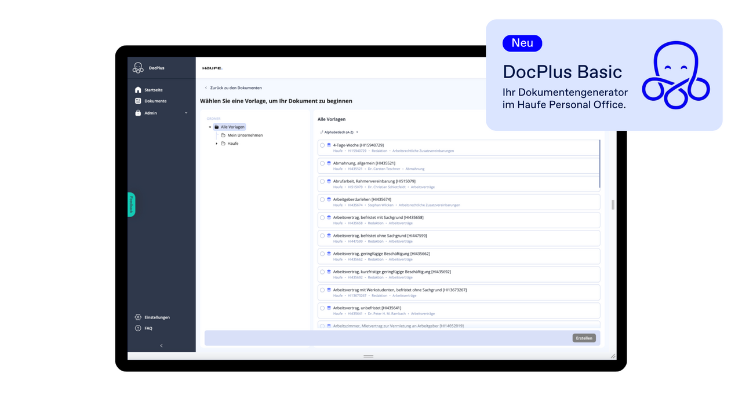
Task: Click the Haufe icon next to Arbeitsvertrag, unbefristet
Action: 329,308
